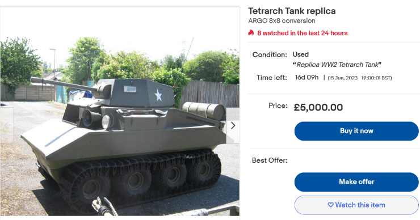Click the Time left 16d 09h value
420x220 pixels.
[x=306, y=77]
